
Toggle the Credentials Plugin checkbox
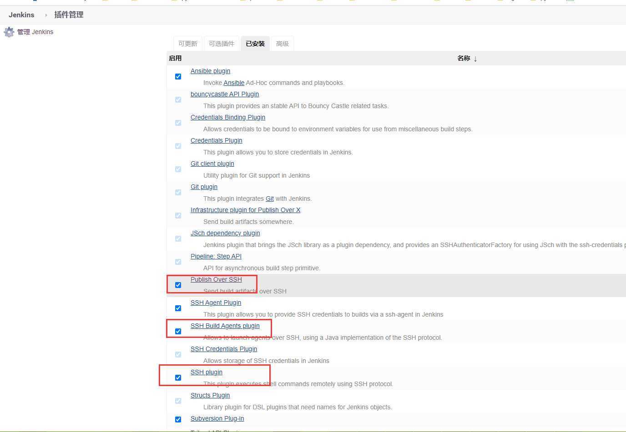pos(178,146)
